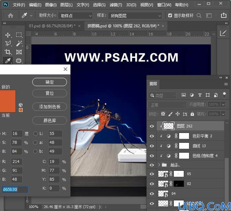
Task: Filter layers by smart object icon
Action: (216, 95)
